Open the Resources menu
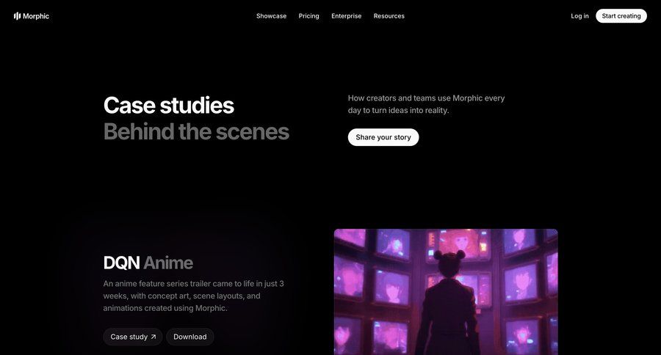This screenshot has height=355, width=661. (389, 16)
